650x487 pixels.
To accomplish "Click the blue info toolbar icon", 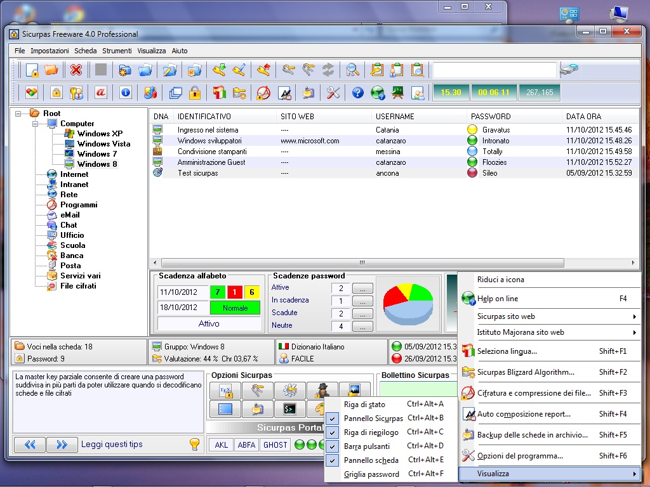I will (126, 93).
